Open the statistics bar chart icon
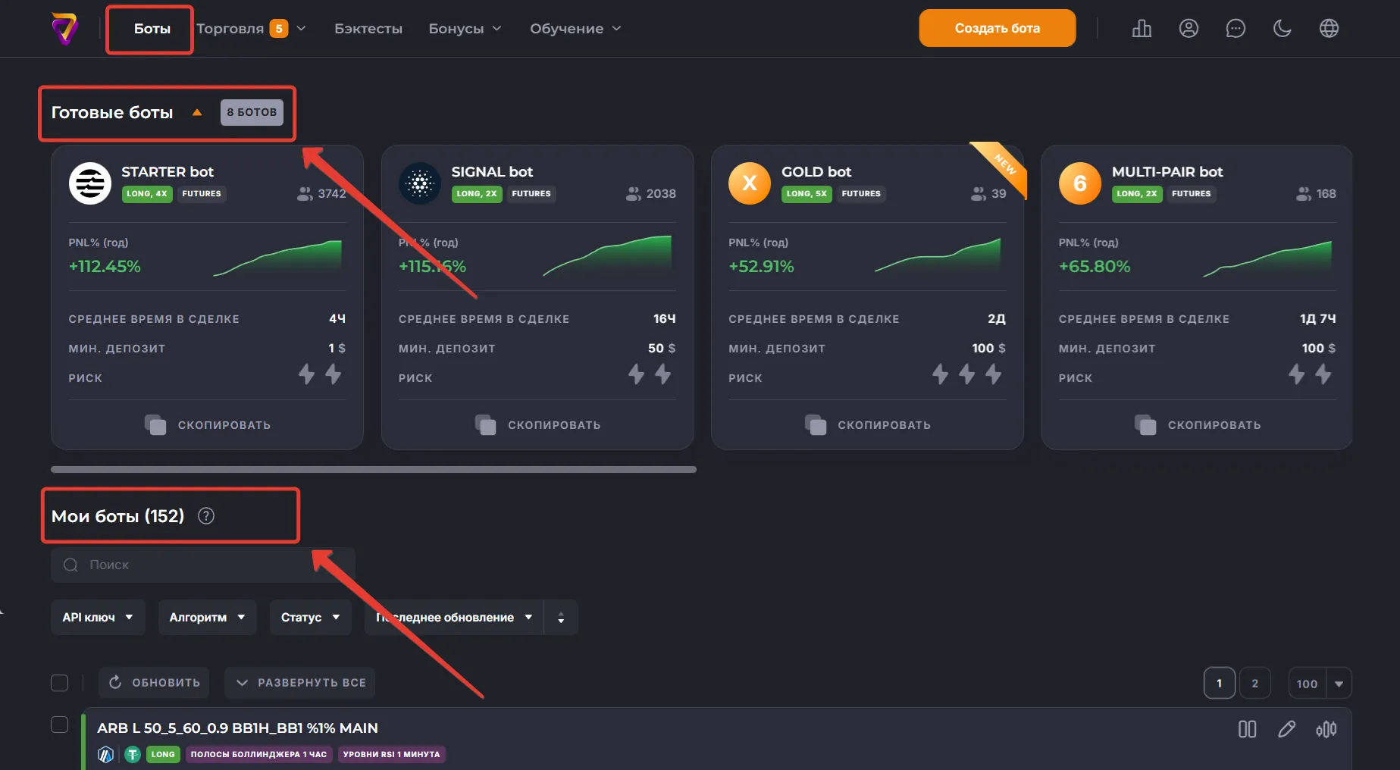 1142,29
